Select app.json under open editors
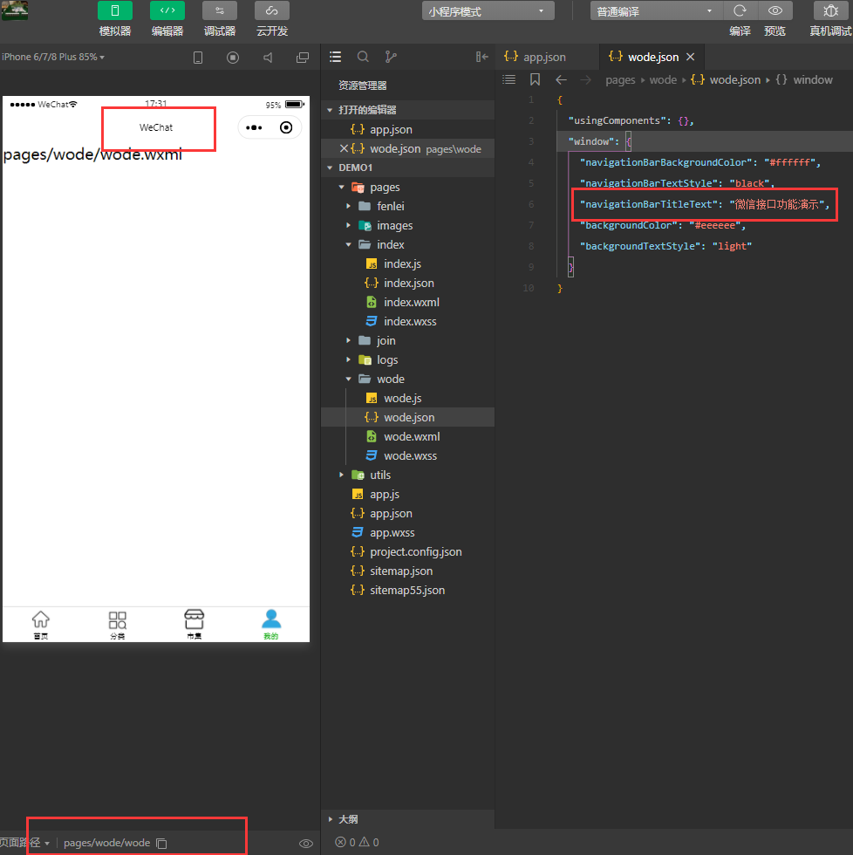 pos(407,130)
